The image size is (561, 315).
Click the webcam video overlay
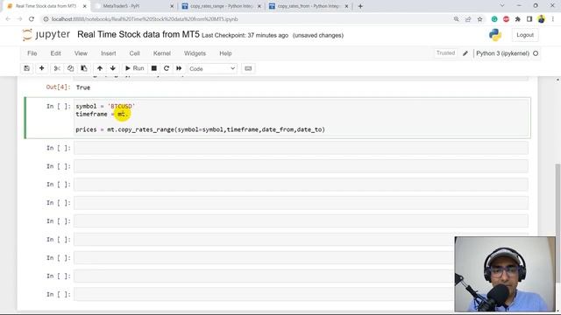coord(505,274)
